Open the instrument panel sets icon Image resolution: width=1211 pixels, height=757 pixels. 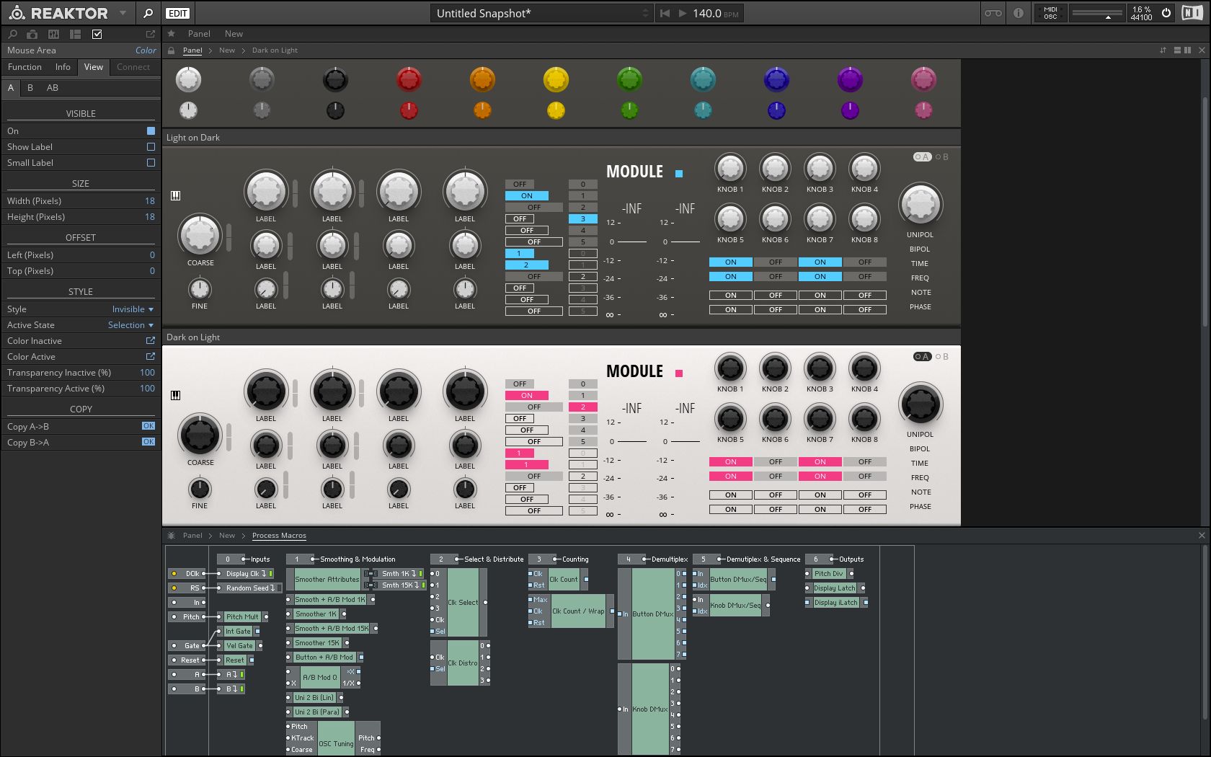(x=53, y=34)
